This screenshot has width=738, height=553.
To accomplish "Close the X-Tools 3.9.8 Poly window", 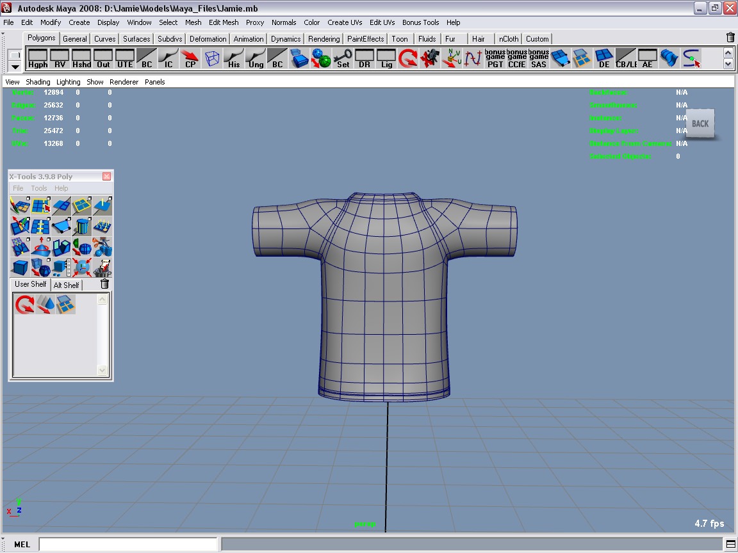I will tap(107, 177).
